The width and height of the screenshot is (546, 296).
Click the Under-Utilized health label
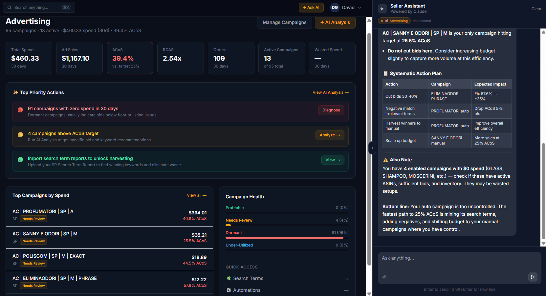[239, 245]
